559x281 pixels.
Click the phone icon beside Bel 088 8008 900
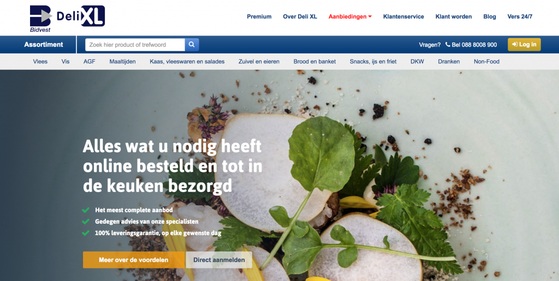[x=448, y=45]
